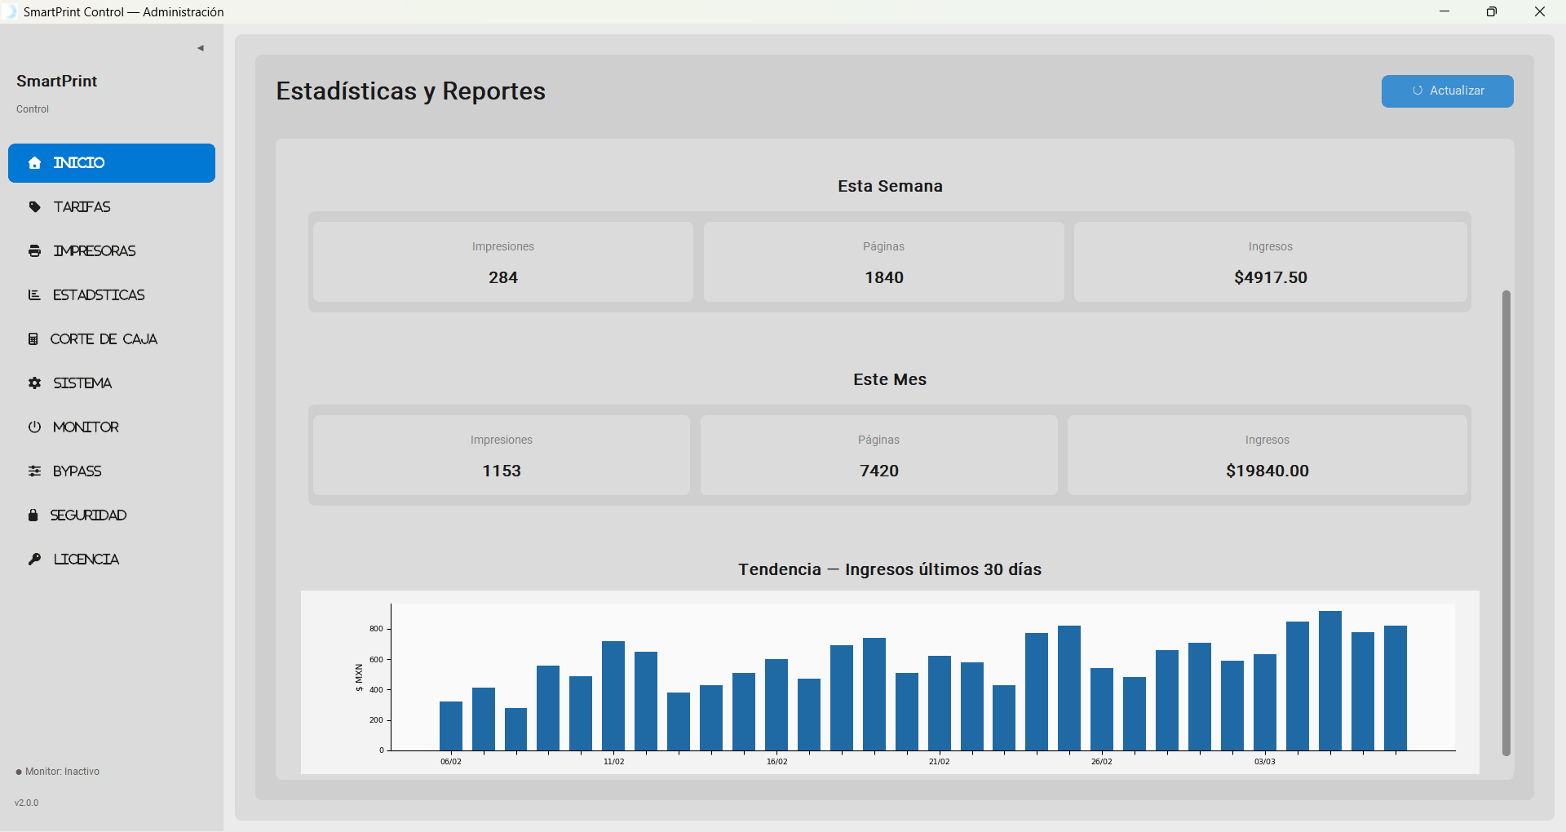Open the Tarifas menu item
Image resolution: width=1566 pixels, height=832 pixels.
(82, 207)
